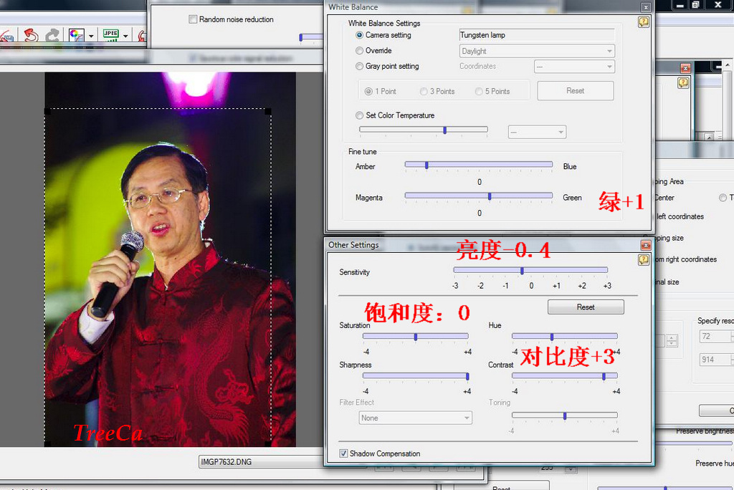Viewport: 734px width, 490px height.
Task: Click the undo arrow toolbar icon
Action: pos(30,35)
